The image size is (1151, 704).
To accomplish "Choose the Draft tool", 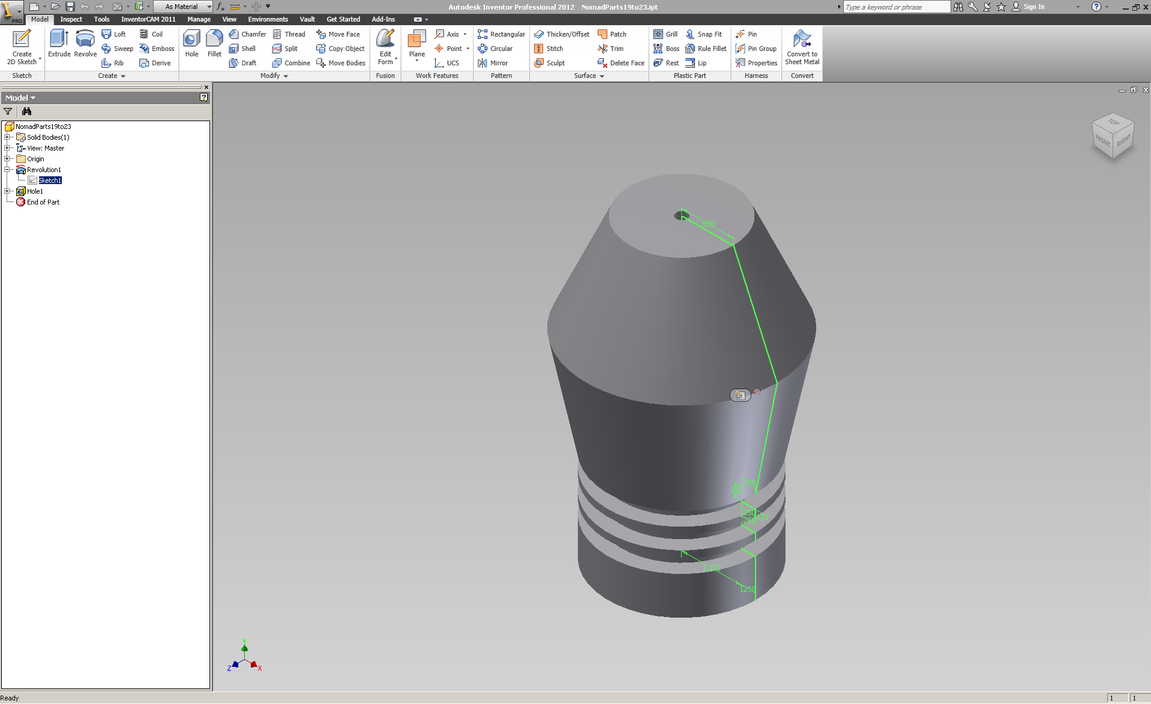I will click(x=242, y=63).
